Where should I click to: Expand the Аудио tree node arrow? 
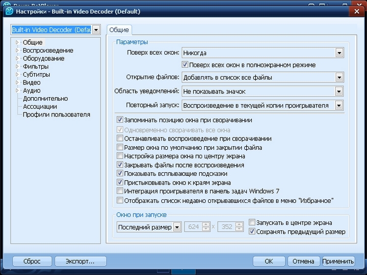pos(18,90)
